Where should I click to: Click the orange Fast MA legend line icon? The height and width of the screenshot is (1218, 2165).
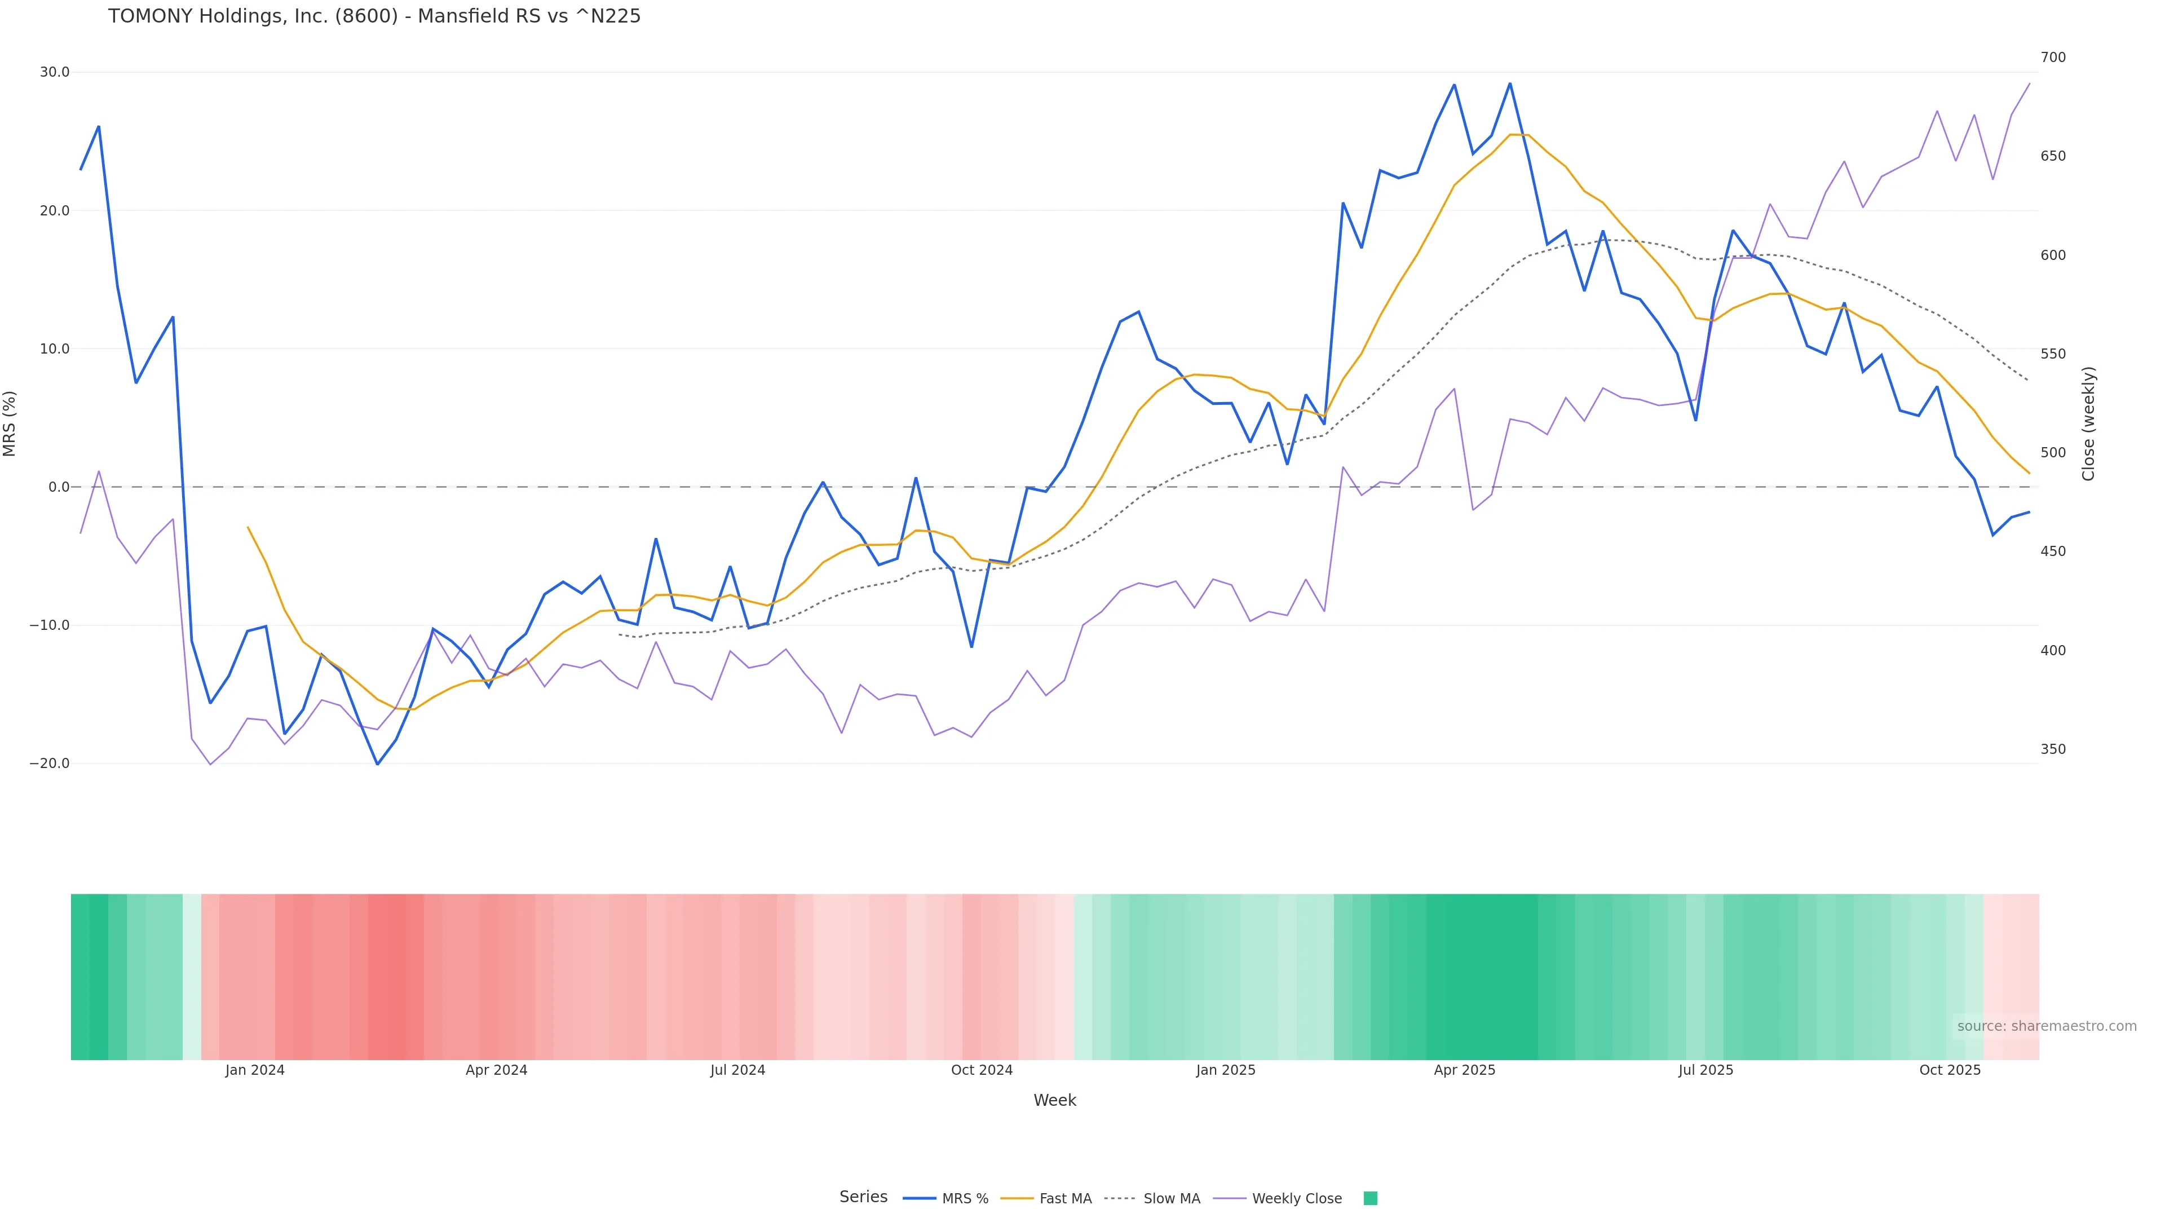tap(1017, 1199)
